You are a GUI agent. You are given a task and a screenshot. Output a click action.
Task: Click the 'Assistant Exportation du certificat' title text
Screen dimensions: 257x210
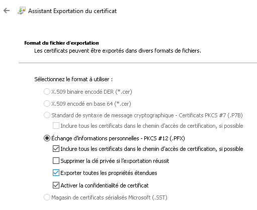pyautogui.click(x=72, y=11)
